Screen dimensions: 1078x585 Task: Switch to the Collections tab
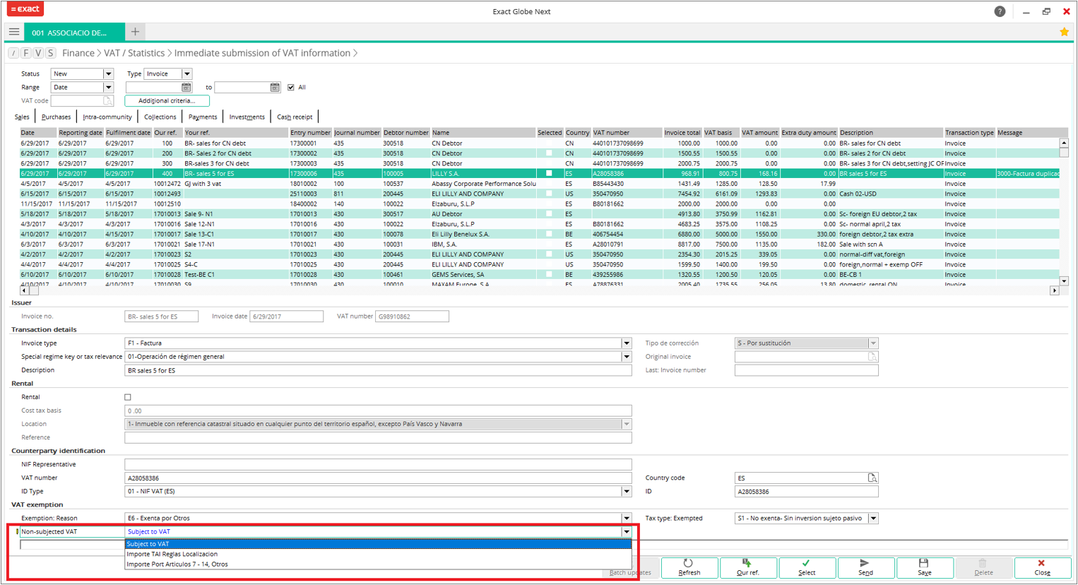click(160, 117)
